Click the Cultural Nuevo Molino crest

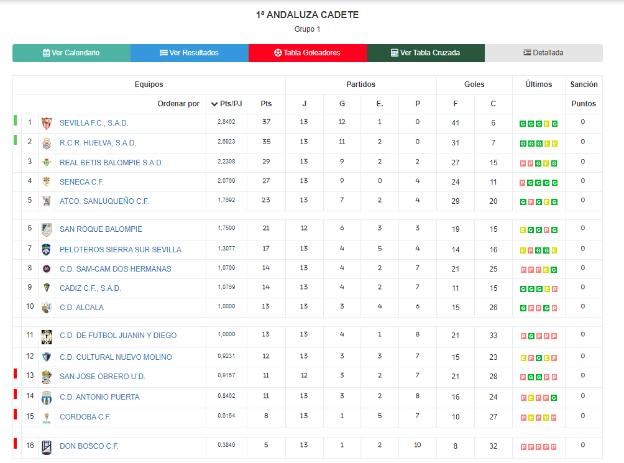click(x=47, y=357)
